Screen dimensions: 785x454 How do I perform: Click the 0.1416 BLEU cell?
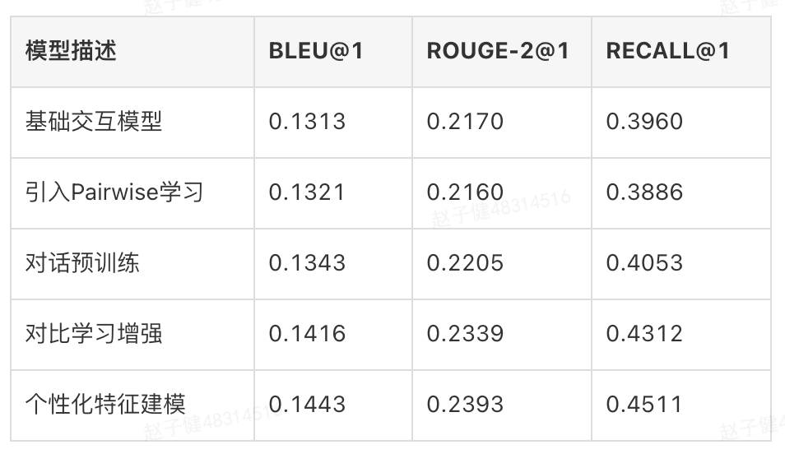coord(307,334)
